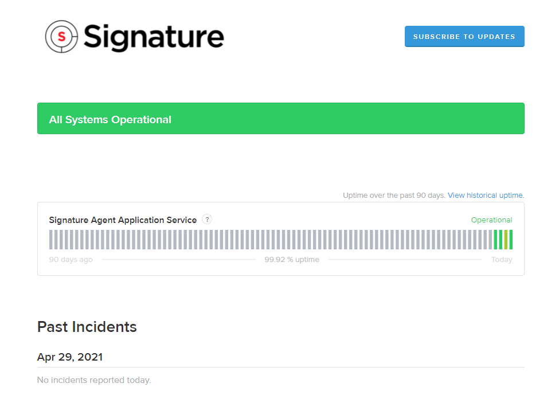Click Signature Agent Application Service name

click(123, 220)
